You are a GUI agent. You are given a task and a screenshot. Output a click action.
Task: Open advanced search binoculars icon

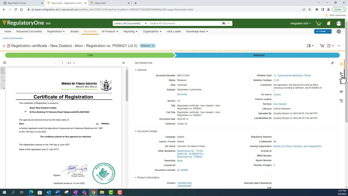pyautogui.click(x=223, y=23)
